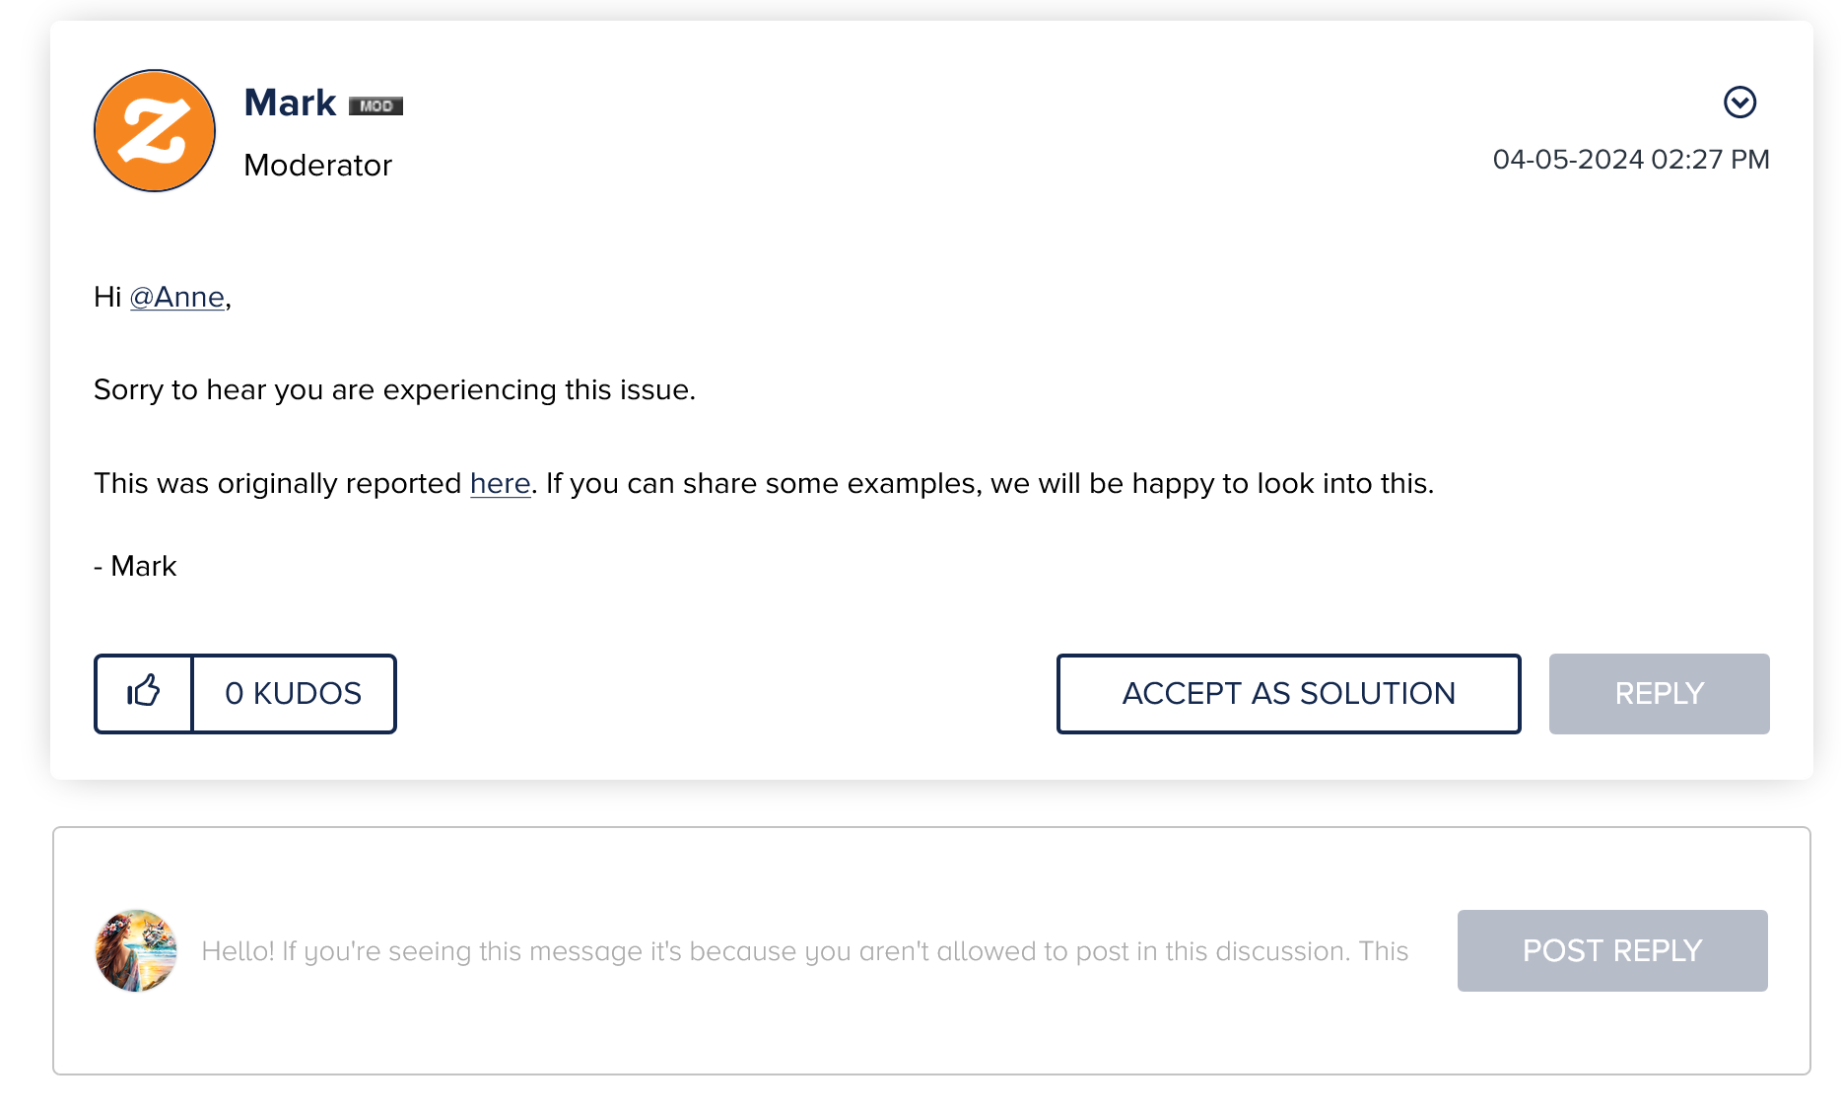Click Mark's orange Z avatar

(x=155, y=130)
